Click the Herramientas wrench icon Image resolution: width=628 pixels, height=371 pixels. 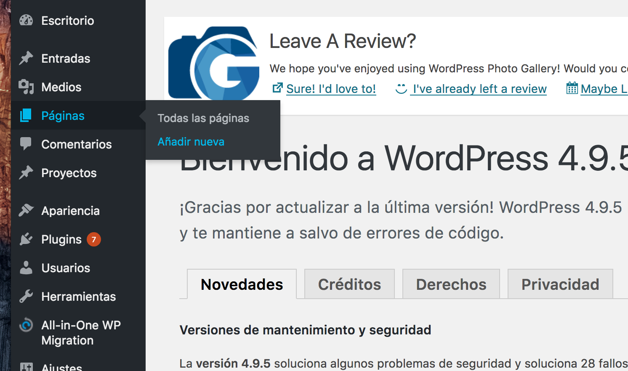26,296
